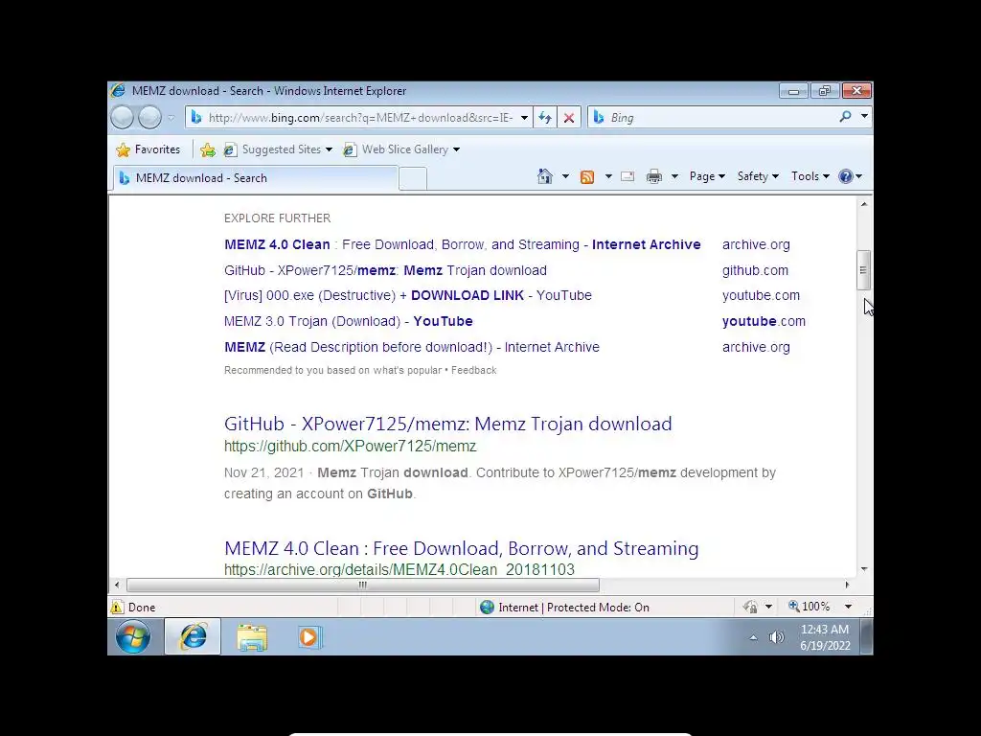
Task: Expand the zoom level dropdown arrow
Action: click(849, 607)
